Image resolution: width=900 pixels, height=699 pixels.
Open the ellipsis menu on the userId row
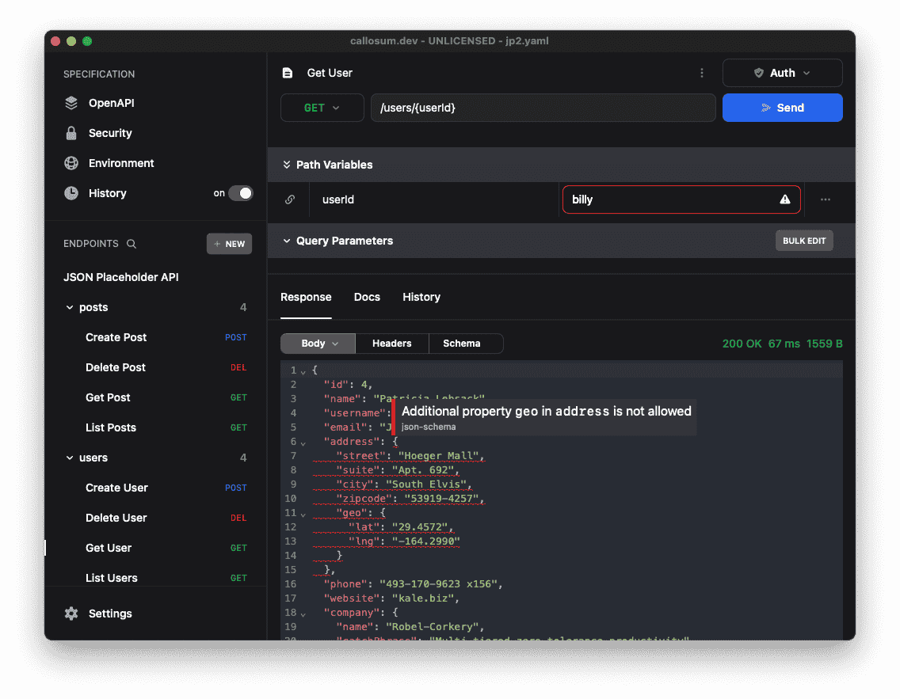[x=826, y=199]
